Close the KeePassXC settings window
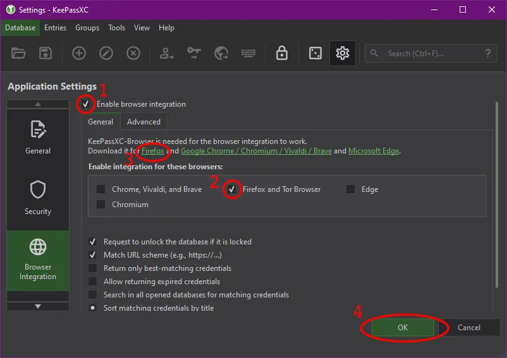Viewport: 507px width, 358px height. tap(491, 9)
